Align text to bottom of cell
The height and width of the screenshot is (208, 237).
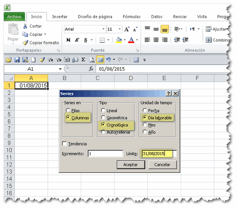165,29
